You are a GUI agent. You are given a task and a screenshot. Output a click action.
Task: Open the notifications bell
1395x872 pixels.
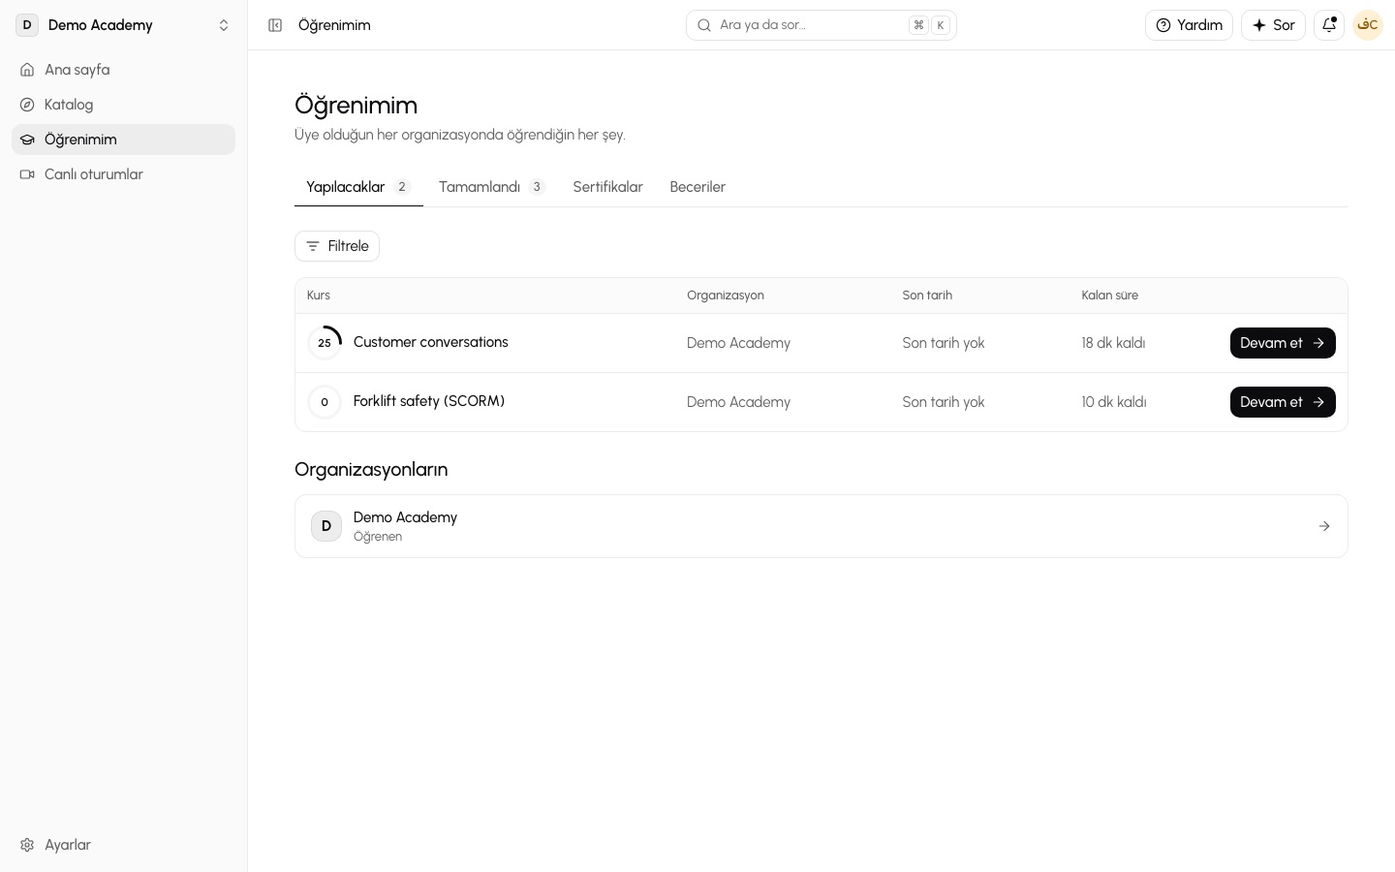[1329, 25]
